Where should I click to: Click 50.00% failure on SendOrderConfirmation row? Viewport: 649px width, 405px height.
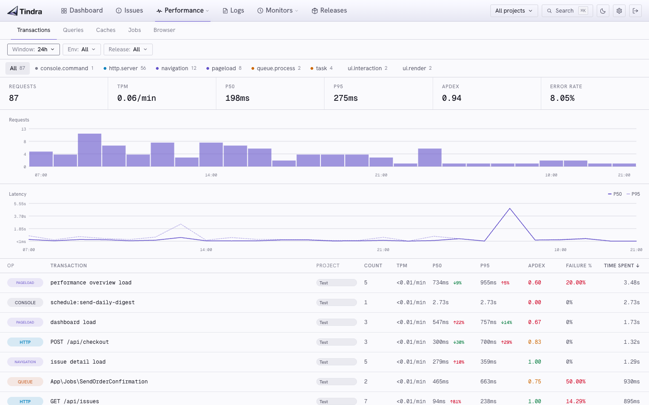point(576,382)
